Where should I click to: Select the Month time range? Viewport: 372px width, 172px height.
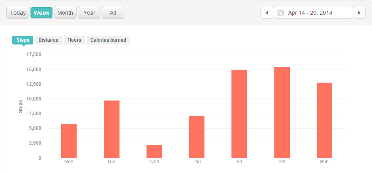tap(65, 13)
